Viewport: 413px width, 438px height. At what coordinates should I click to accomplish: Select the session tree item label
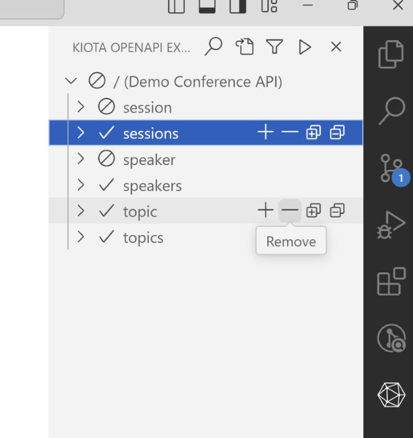click(x=147, y=107)
